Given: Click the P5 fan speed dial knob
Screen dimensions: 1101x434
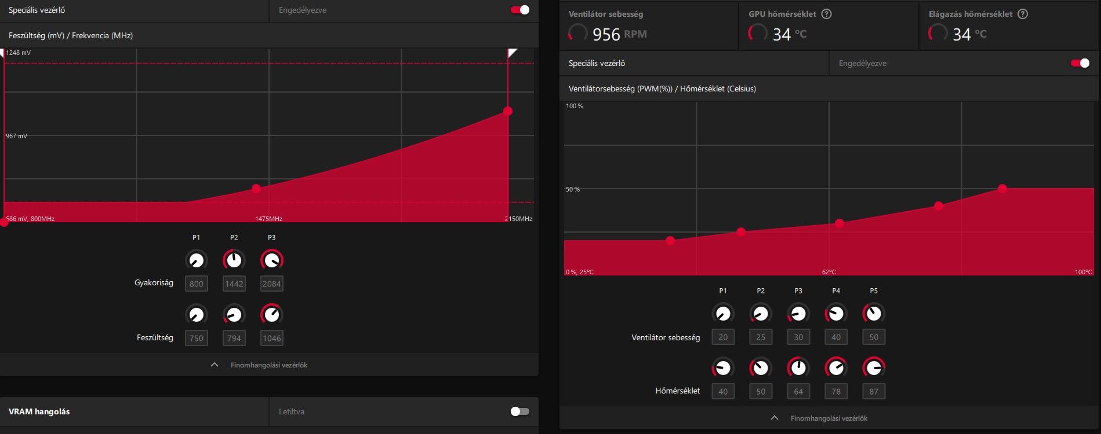Looking at the screenshot, I should (874, 314).
